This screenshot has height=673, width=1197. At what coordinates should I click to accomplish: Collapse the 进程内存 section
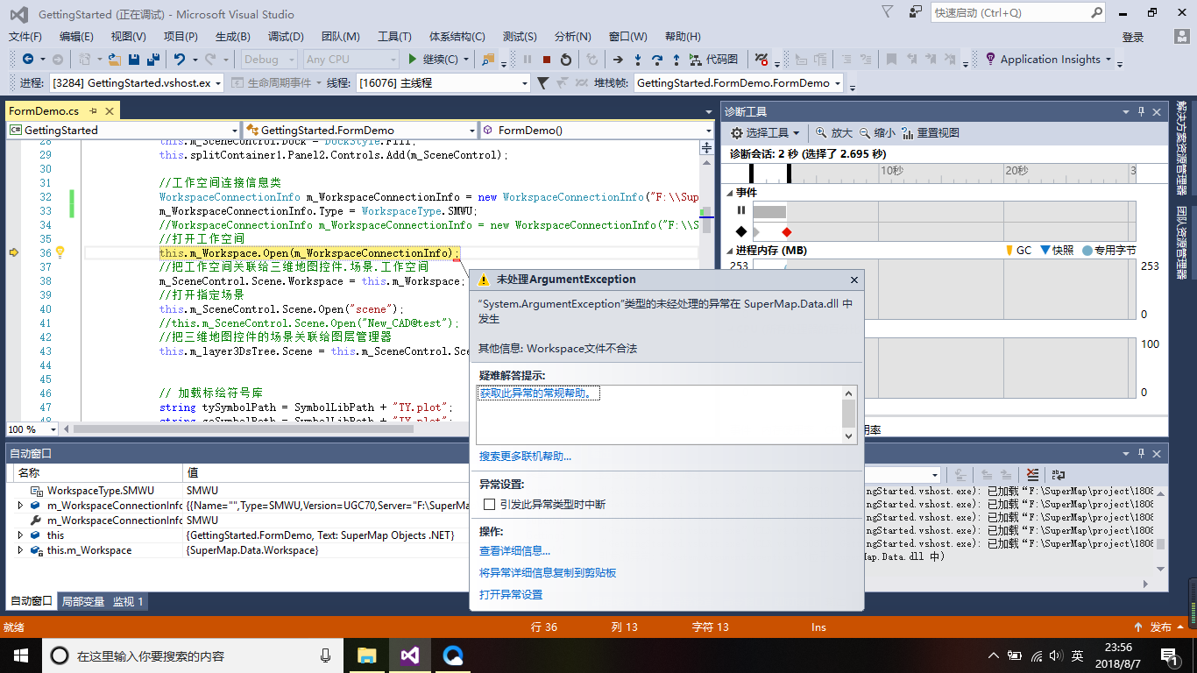728,251
